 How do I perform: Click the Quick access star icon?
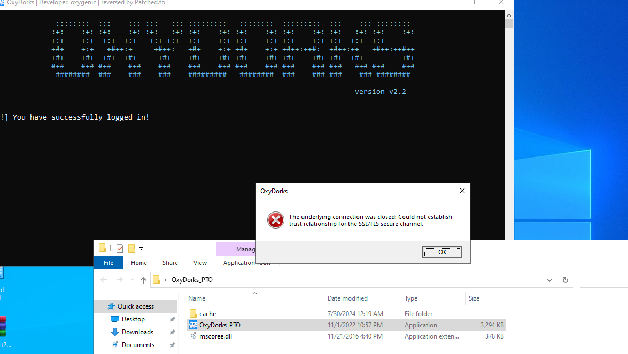click(111, 306)
